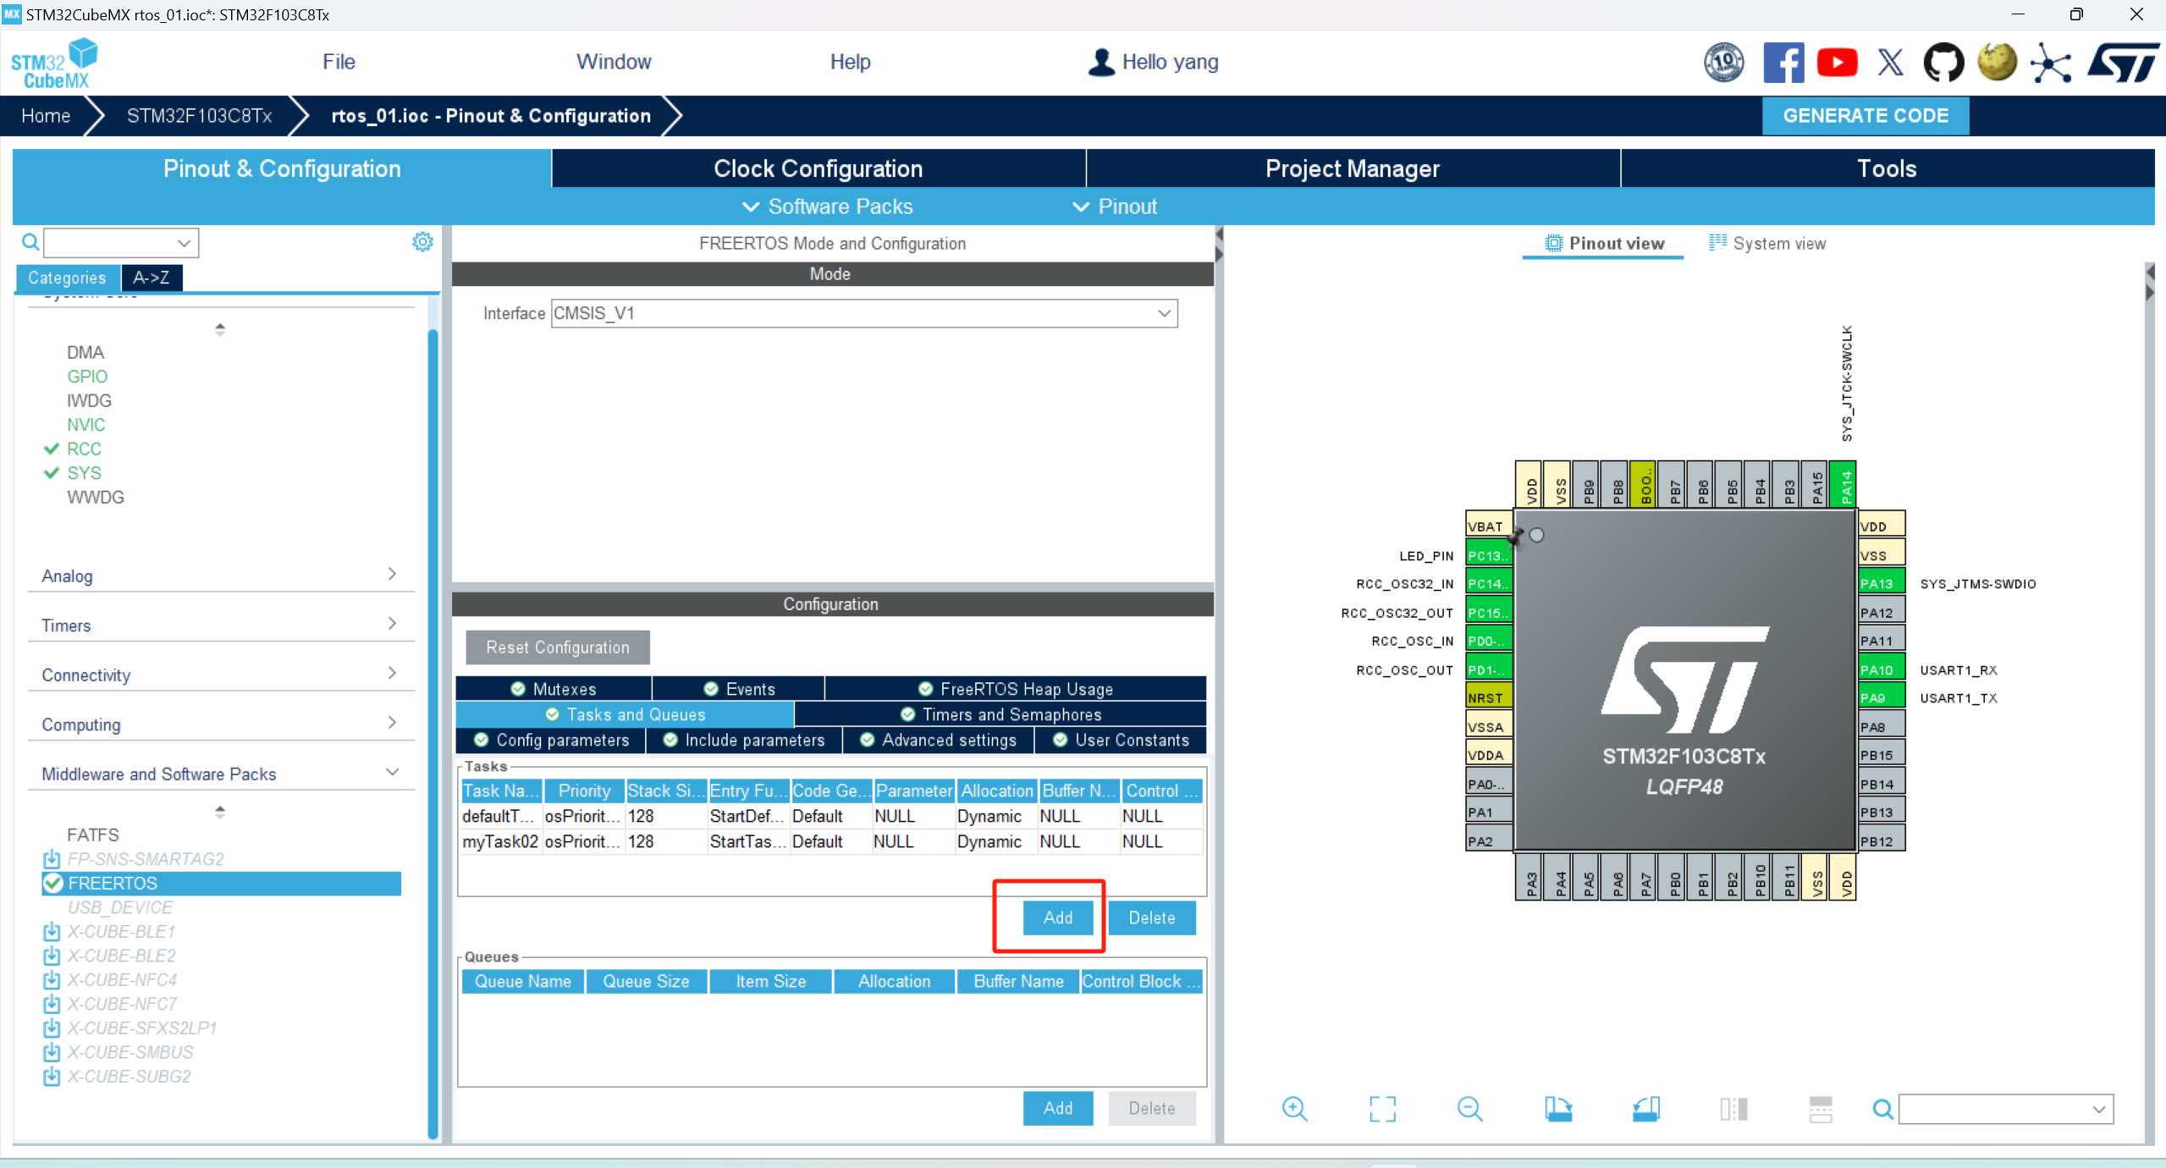2166x1168 pixels.
Task: Click the Facebook icon in header
Action: (1783, 63)
